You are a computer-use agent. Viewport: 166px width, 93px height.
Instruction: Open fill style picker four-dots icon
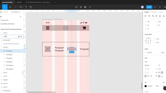click(x=164, y=82)
